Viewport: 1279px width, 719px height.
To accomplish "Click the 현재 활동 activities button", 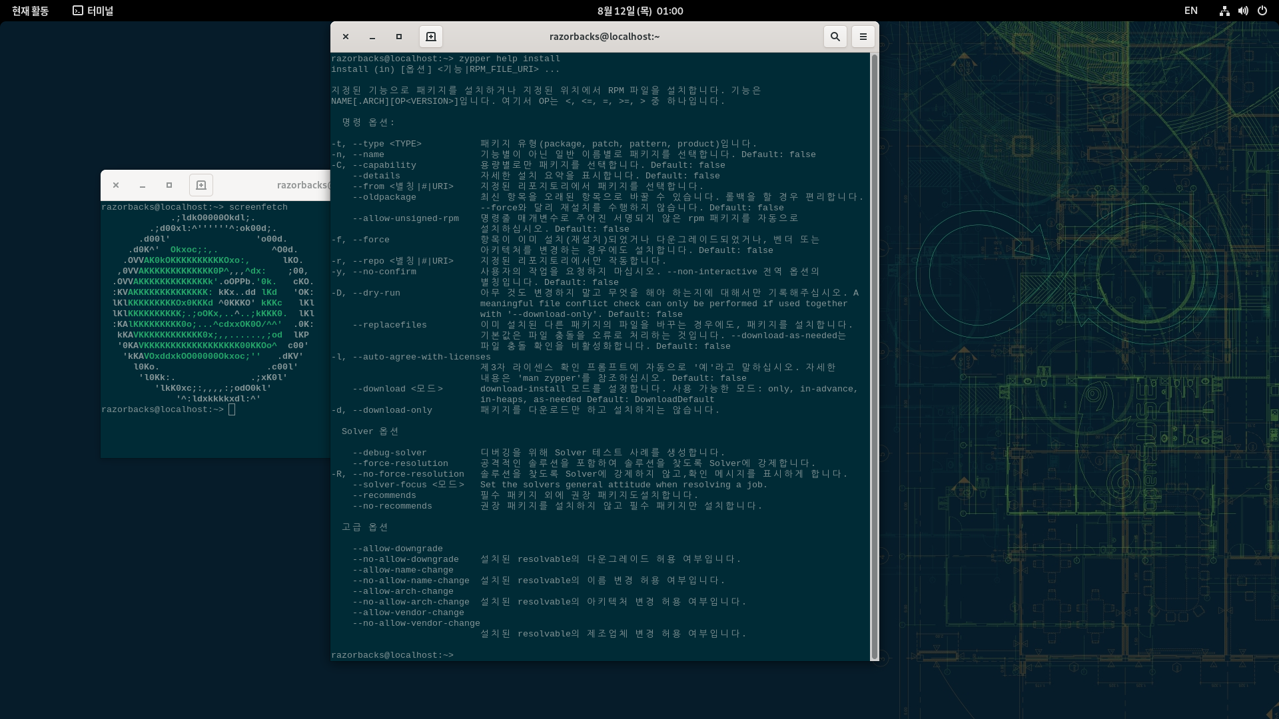I will tap(30, 11).
